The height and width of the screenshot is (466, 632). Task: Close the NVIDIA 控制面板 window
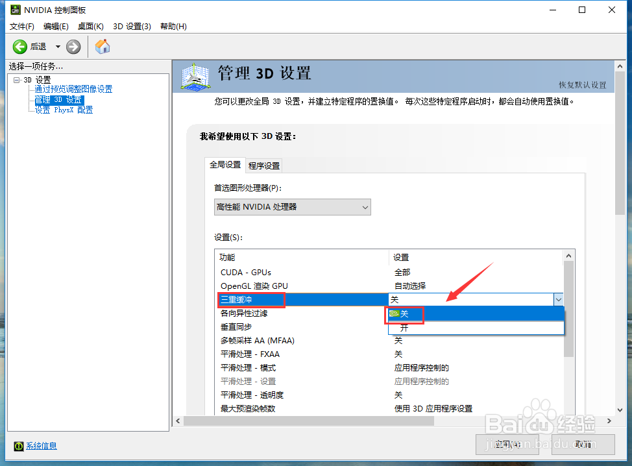[x=612, y=10]
